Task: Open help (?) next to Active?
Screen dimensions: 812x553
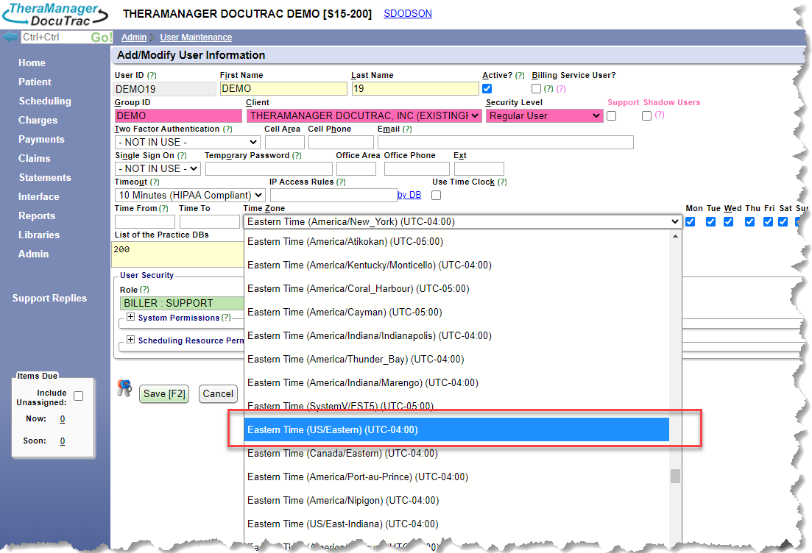Action: (520, 75)
